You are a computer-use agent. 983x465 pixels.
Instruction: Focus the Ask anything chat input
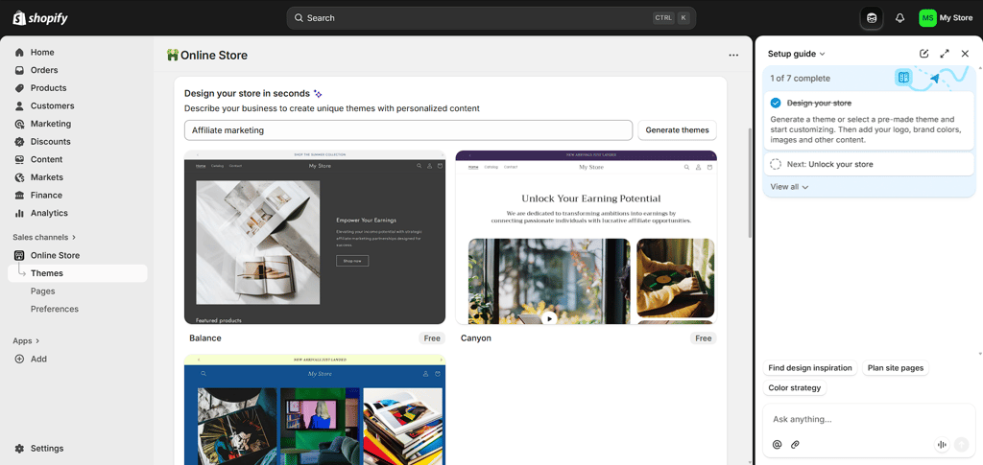click(x=868, y=419)
